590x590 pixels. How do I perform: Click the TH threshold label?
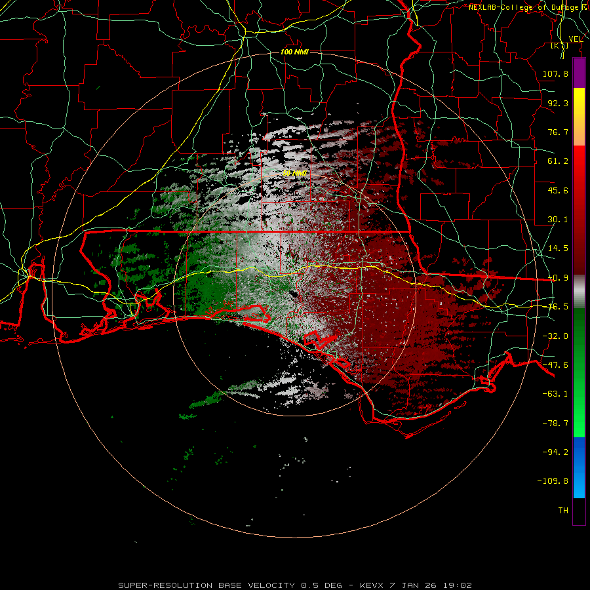[563, 511]
